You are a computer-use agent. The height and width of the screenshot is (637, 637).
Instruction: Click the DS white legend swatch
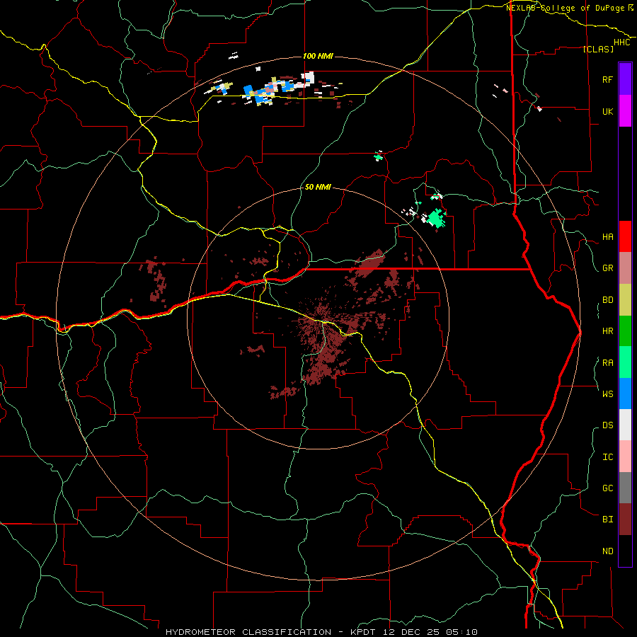coord(625,425)
